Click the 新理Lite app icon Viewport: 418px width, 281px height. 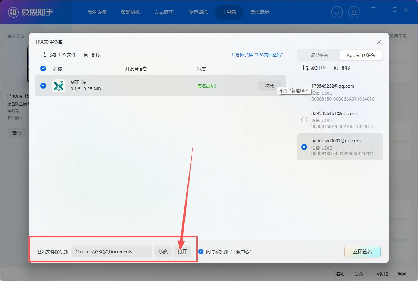[x=59, y=86]
